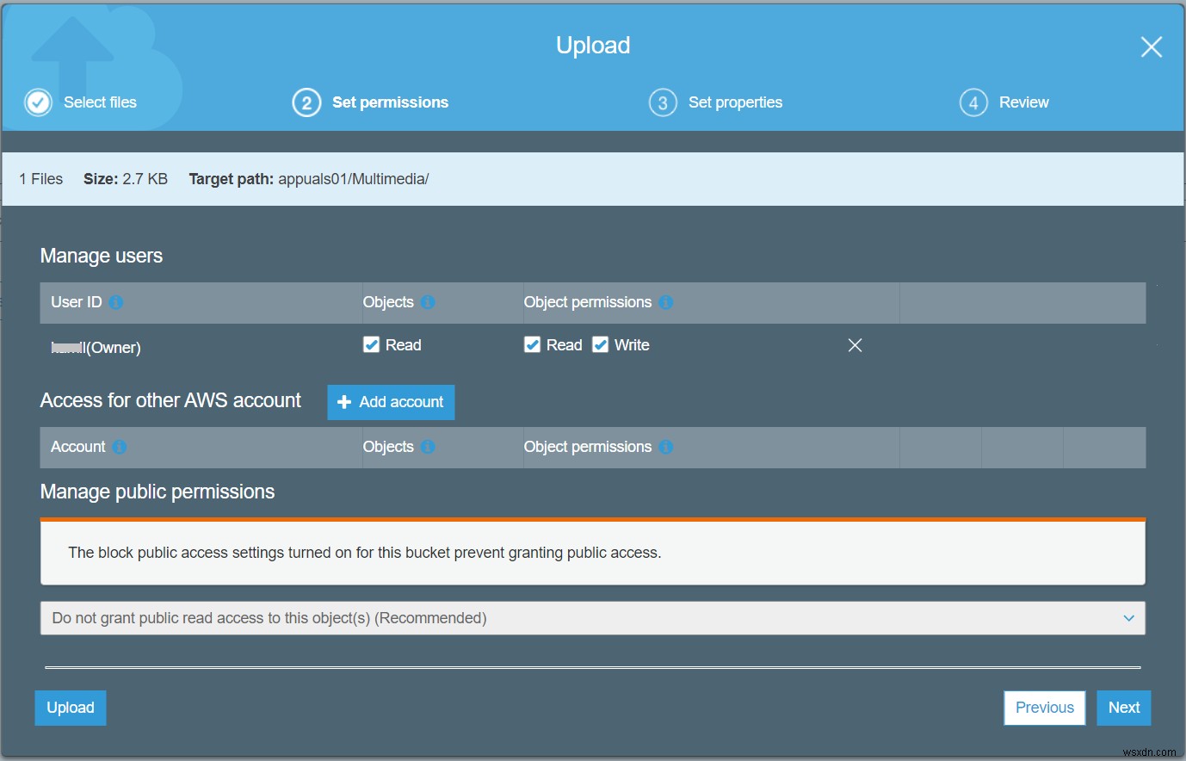1186x761 pixels.
Task: Remove the Owner row using the X icon
Action: click(855, 345)
